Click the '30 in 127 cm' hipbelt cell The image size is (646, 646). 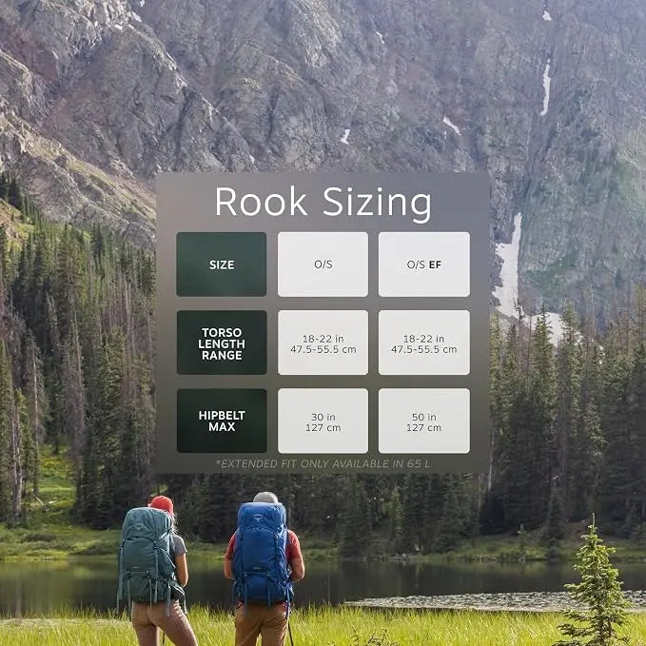click(x=323, y=421)
